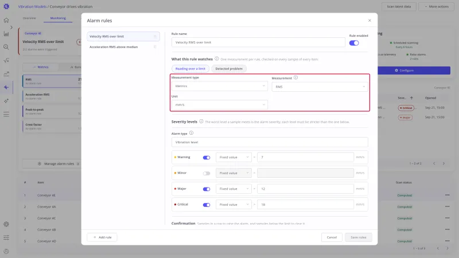
Task: Open row options for Conveyor 4A
Action: (447, 206)
